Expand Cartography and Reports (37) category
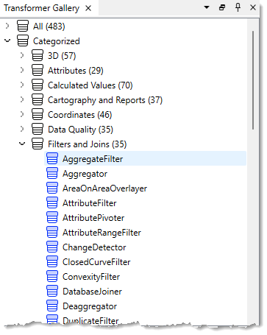This screenshot has width=267, height=335. tap(22, 99)
